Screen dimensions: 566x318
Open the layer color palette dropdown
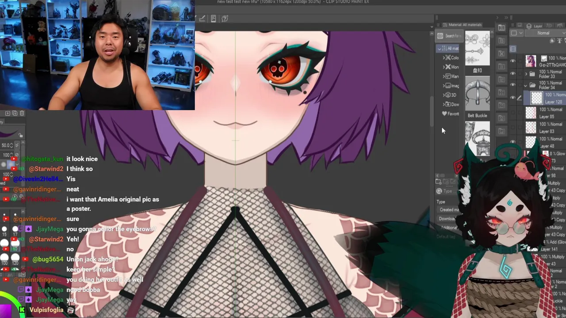pos(516,33)
